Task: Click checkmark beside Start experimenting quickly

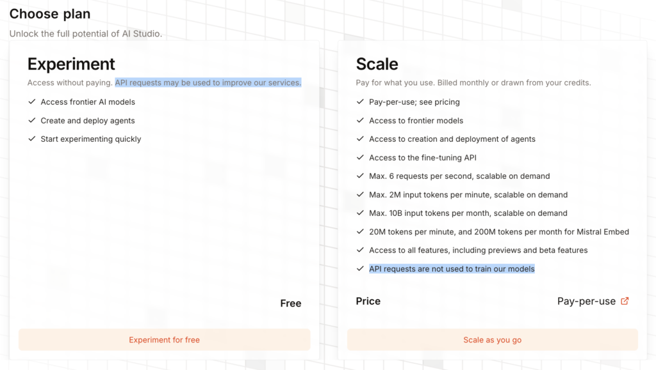Action: click(x=32, y=139)
